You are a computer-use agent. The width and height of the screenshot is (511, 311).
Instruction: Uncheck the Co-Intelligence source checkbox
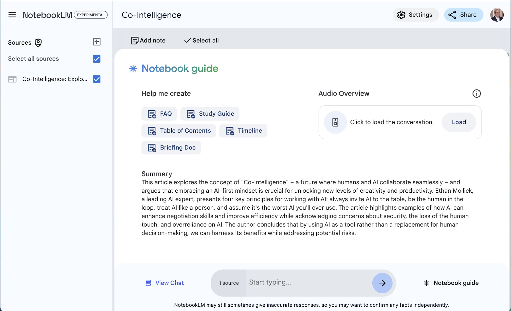coord(97,79)
